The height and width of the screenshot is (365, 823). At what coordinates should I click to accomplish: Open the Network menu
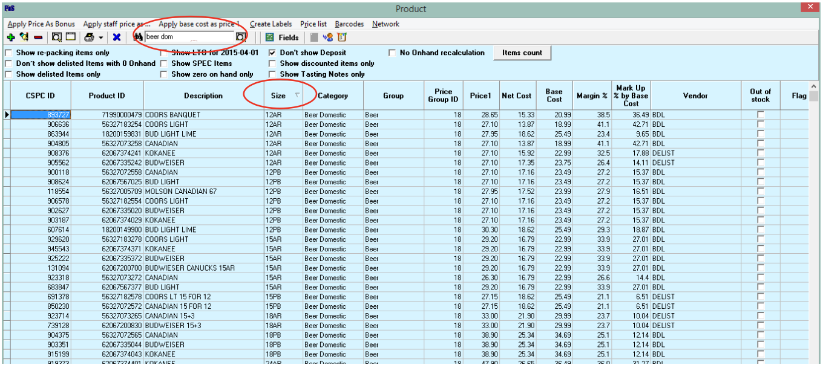point(385,24)
